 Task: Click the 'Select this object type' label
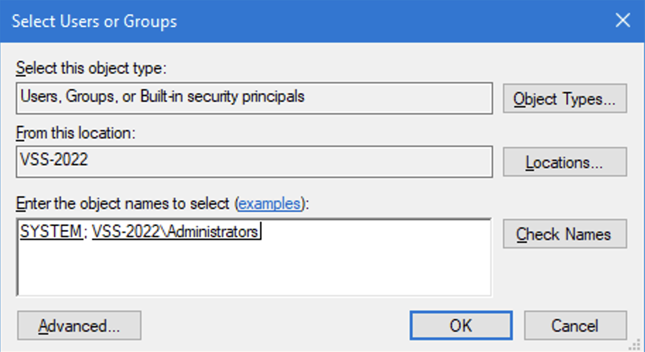(91, 68)
